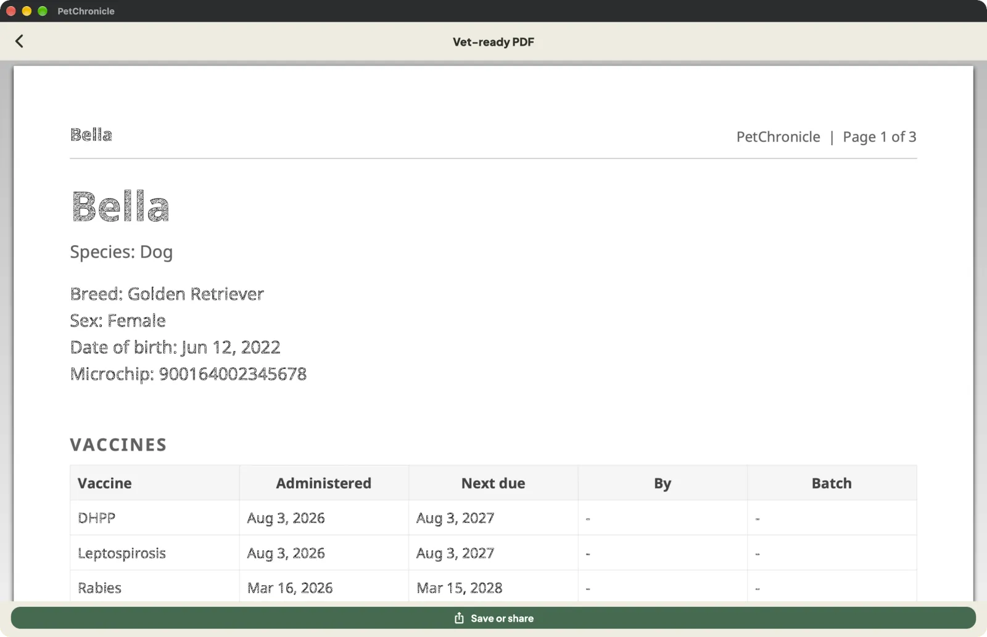
Task: Click DHPP administered date Aug 3, 2026
Action: [x=324, y=518]
